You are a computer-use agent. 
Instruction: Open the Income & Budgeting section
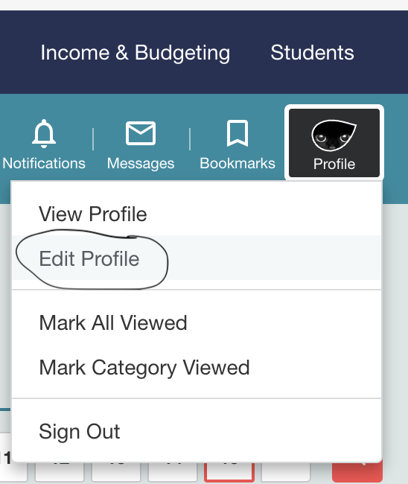[136, 52]
